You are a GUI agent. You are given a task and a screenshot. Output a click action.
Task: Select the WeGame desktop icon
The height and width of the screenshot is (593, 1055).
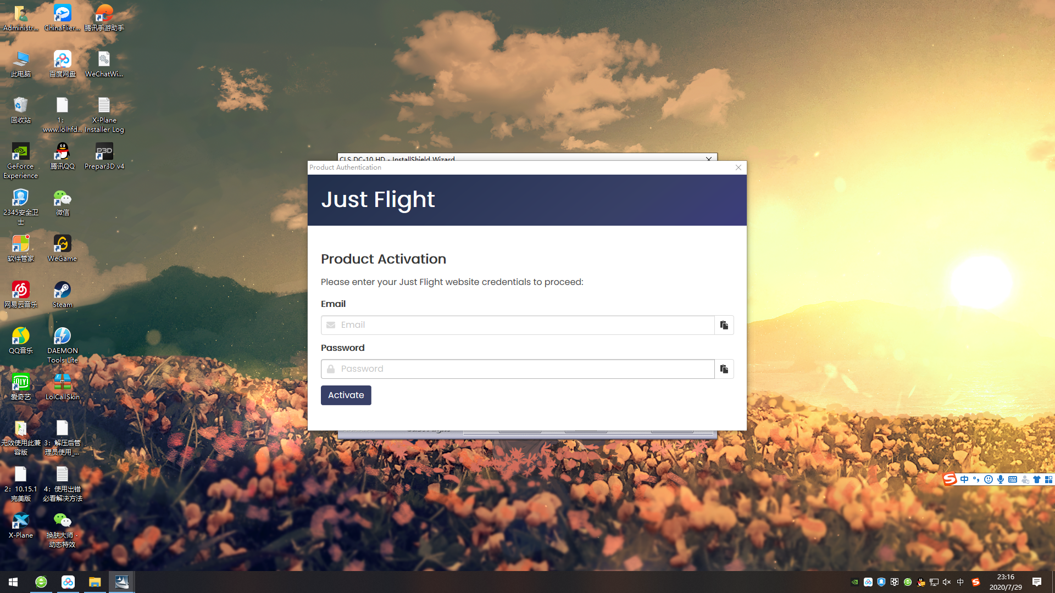point(63,248)
